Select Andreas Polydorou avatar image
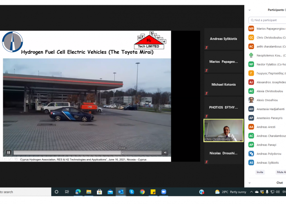This screenshot has width=286, height=204. click(x=251, y=153)
